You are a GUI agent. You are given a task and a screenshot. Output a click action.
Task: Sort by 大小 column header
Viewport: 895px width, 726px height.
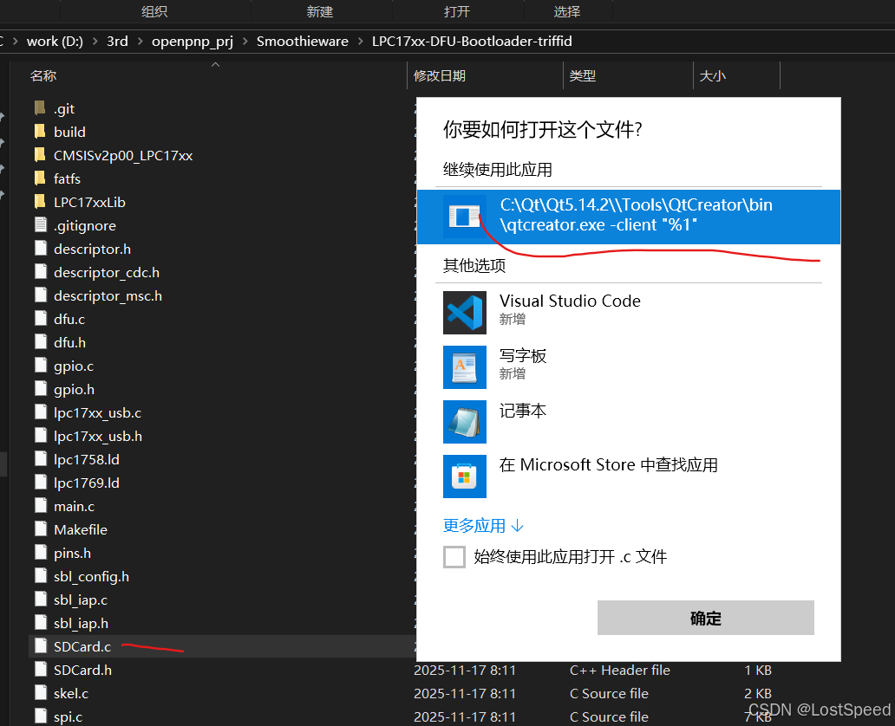coord(713,76)
